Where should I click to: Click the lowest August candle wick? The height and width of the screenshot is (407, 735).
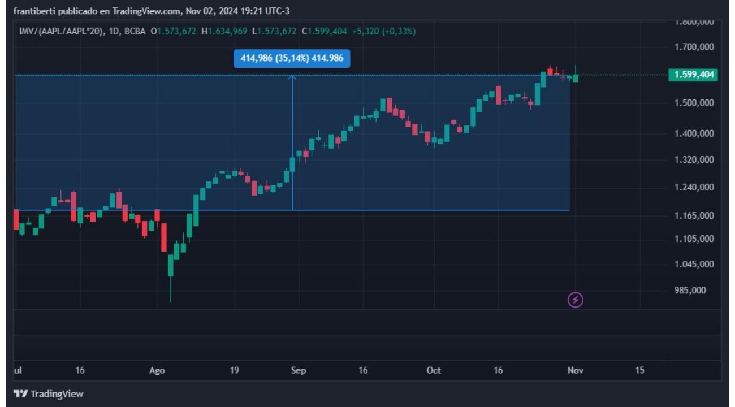(170, 289)
